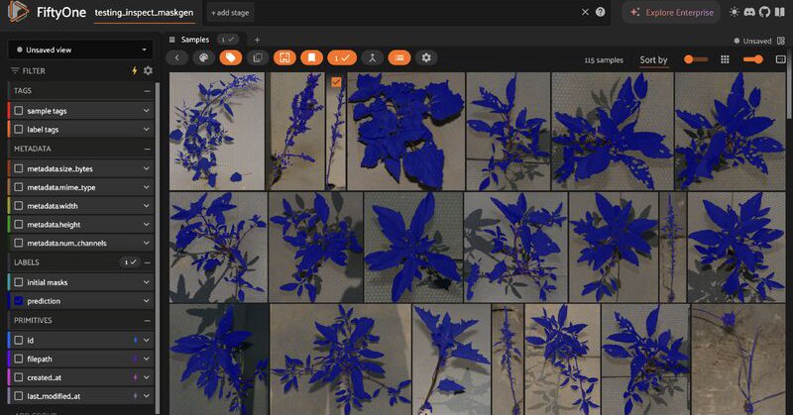793x415 pixels.
Task: Click the LABELS group header
Action: click(27, 262)
